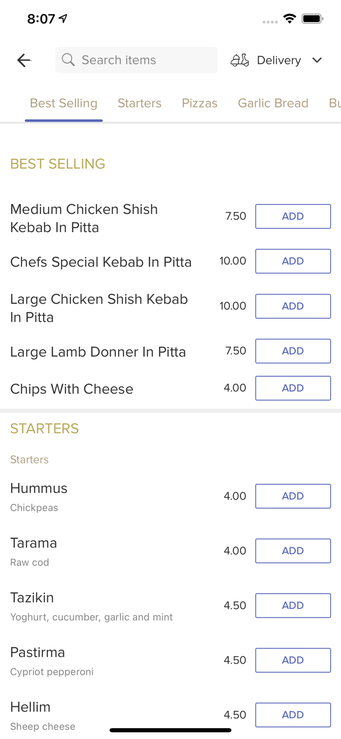Select the delivery scooter icon
The height and width of the screenshot is (739, 341).
[240, 60]
